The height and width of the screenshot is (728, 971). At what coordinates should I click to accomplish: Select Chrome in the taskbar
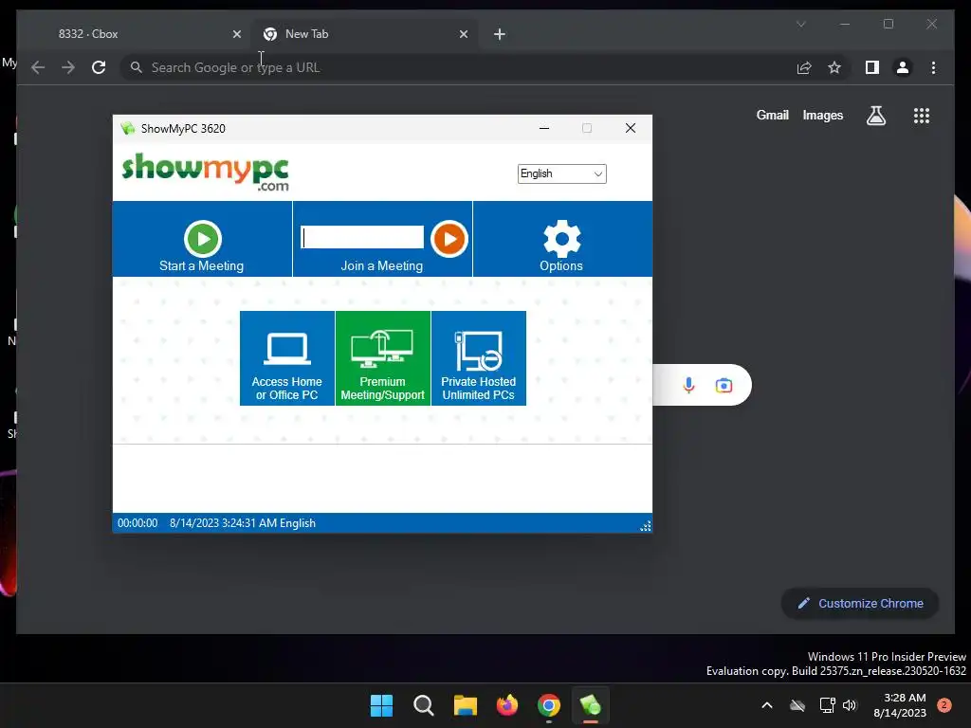(x=549, y=705)
